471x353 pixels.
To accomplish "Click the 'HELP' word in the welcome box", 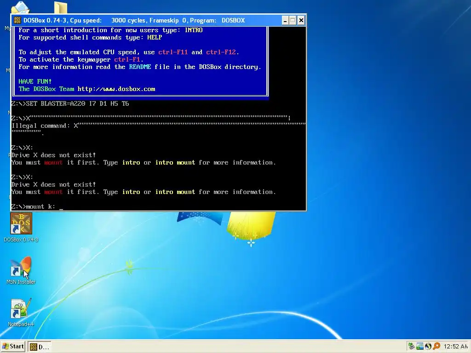I will 155,37.
